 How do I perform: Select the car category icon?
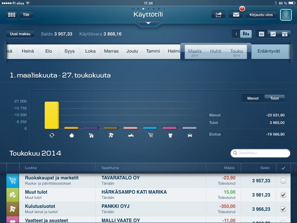(x=190, y=135)
